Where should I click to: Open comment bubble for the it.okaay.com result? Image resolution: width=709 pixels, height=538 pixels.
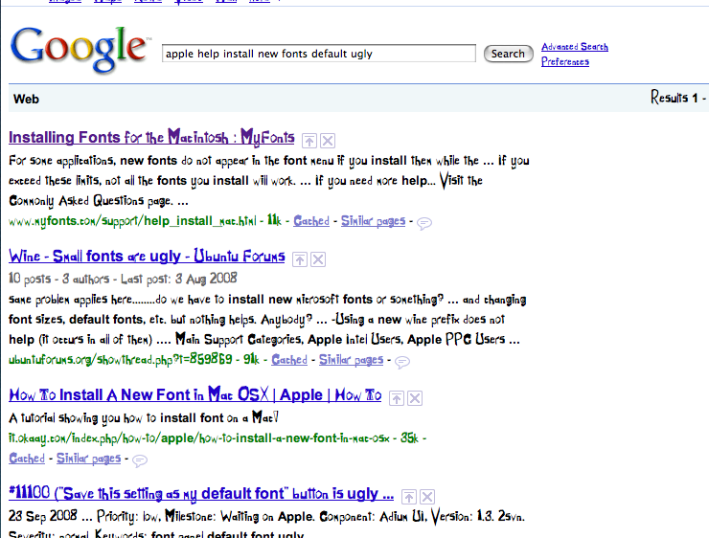pos(140,460)
